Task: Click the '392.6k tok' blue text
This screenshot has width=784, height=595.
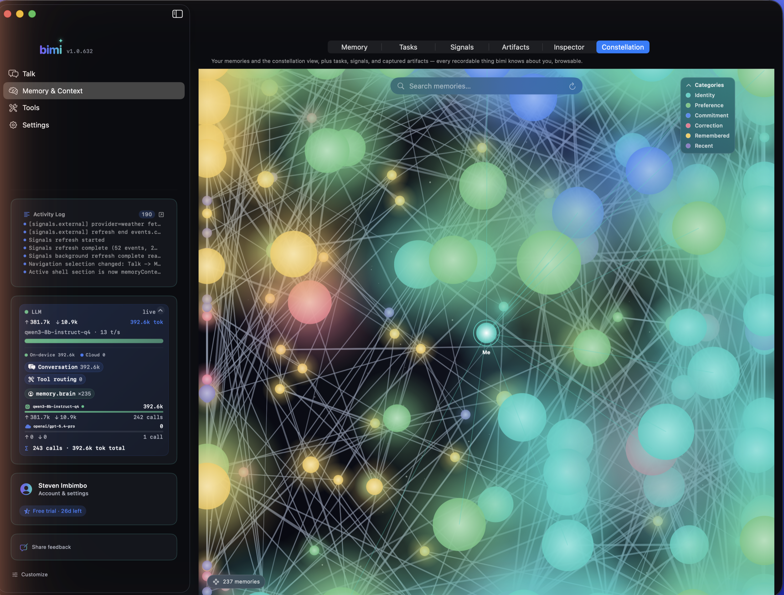Action: pos(146,322)
